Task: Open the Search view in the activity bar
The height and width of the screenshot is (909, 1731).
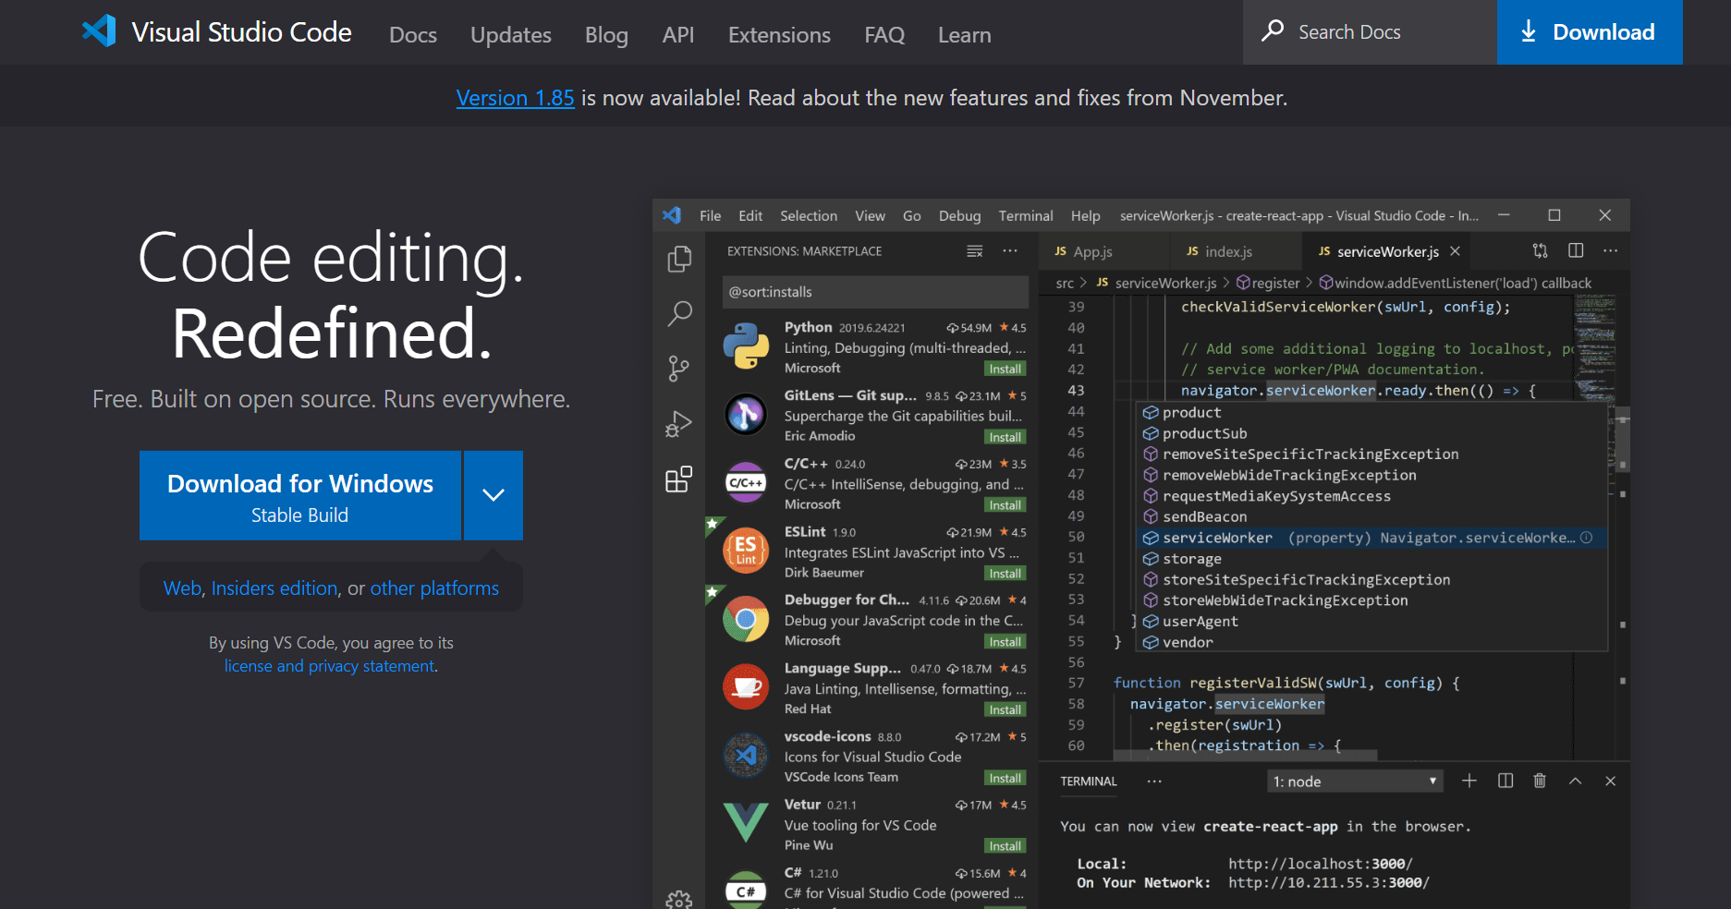Action: click(x=679, y=314)
